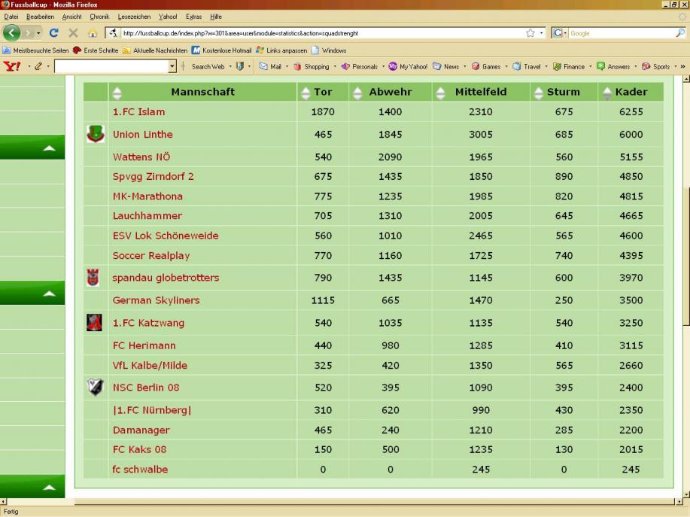Open the Yahoo search box dropdown arrow

(x=172, y=66)
